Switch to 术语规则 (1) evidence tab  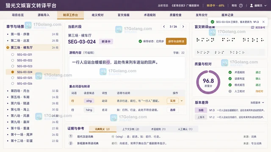coord(158,129)
